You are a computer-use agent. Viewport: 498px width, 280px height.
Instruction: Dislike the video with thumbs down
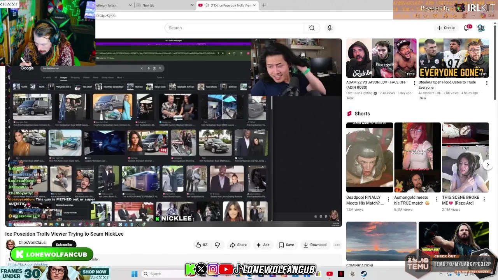coord(217,245)
